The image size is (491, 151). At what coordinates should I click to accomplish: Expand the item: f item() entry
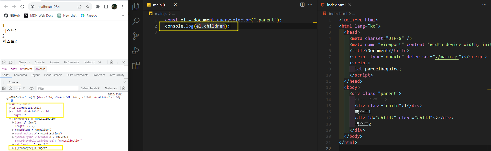click(x=13, y=122)
